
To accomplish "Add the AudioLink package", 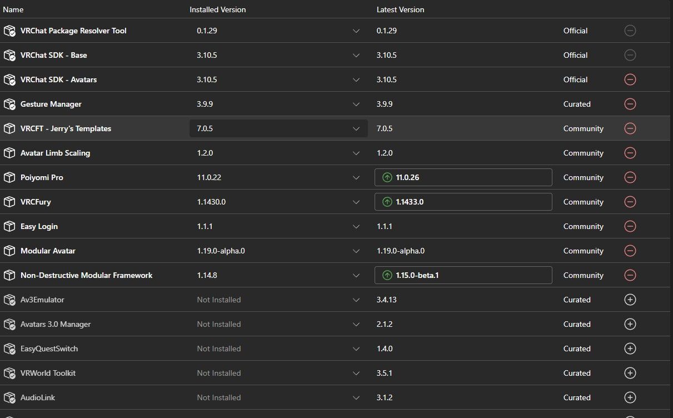I will pyautogui.click(x=630, y=397).
